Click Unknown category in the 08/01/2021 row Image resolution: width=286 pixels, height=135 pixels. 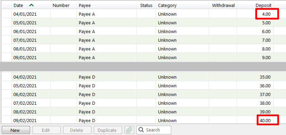pos(167,49)
